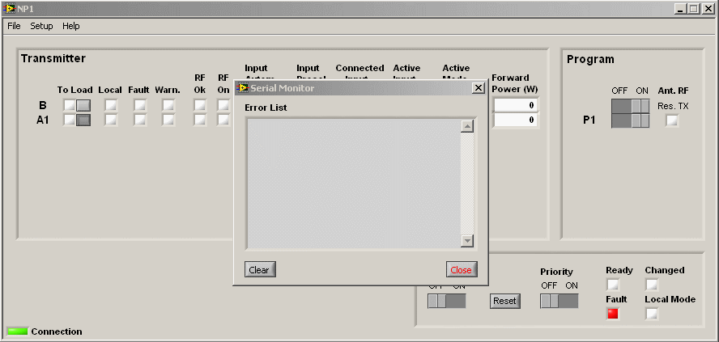Screen dimensions: 719x342
Task: Toggle the OFF/ON switch left of the Reset button
Action: tap(447, 301)
